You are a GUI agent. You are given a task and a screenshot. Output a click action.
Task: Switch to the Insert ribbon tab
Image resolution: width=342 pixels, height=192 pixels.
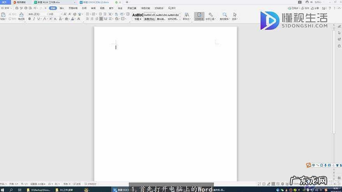[62, 8]
